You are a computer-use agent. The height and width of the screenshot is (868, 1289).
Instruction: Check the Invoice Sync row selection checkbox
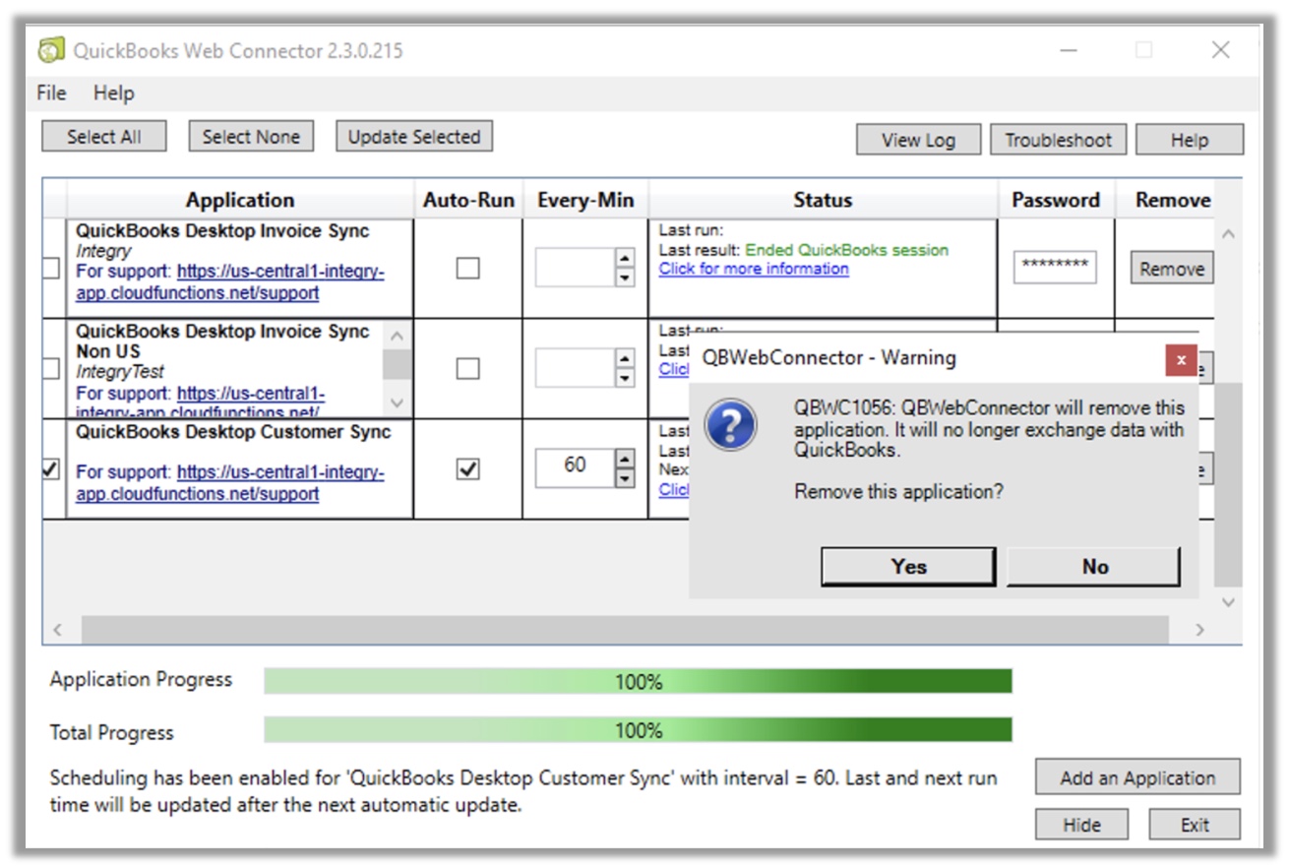51,268
